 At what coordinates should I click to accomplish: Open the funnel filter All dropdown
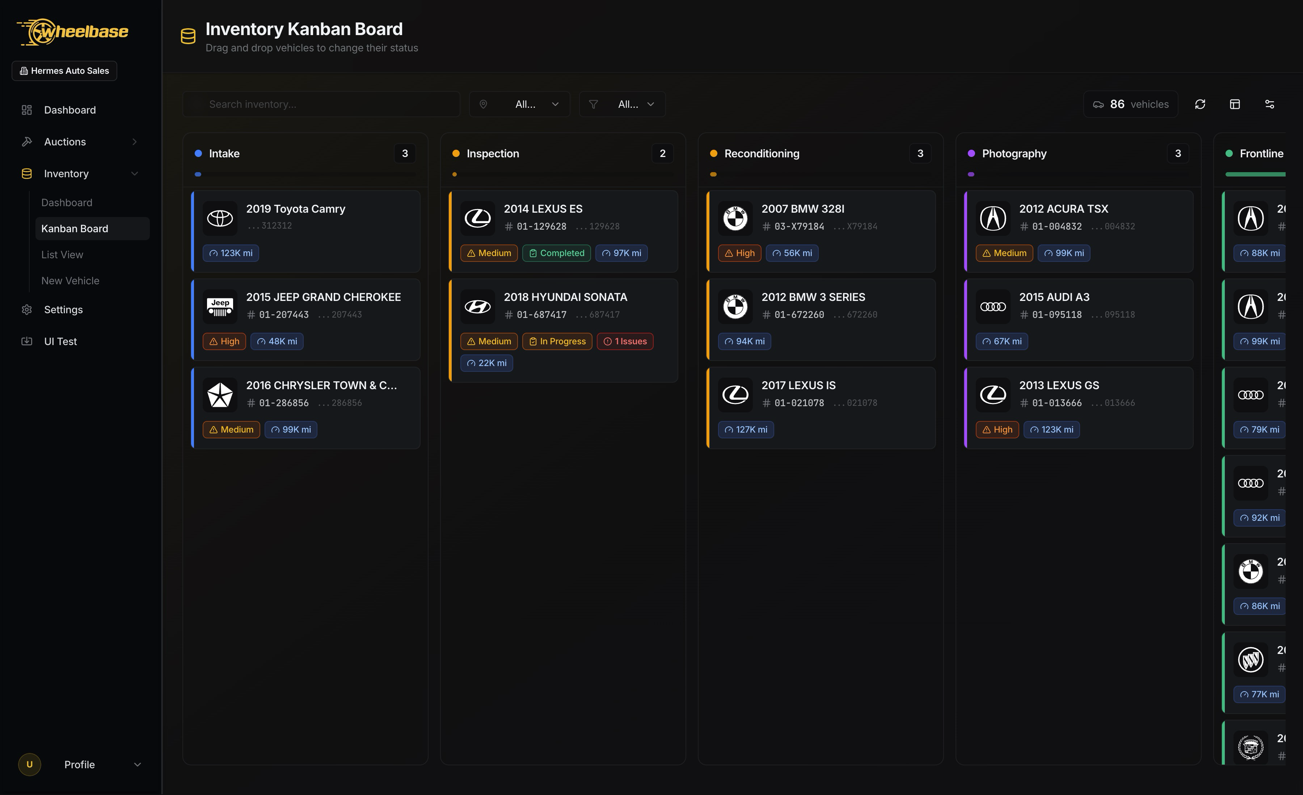(x=622, y=104)
